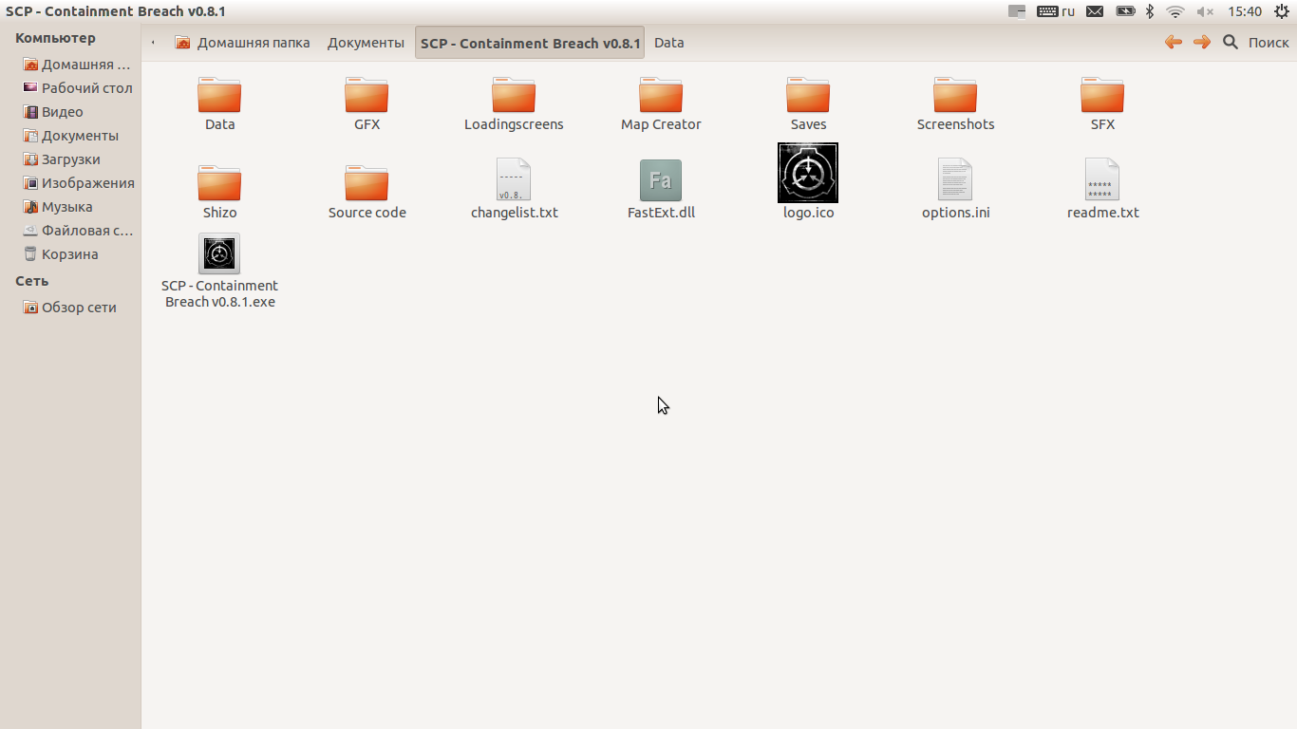Open Музыка in the sidebar
This screenshot has width=1297, height=729.
(58, 207)
